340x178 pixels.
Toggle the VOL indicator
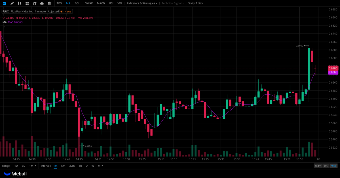[120, 3]
